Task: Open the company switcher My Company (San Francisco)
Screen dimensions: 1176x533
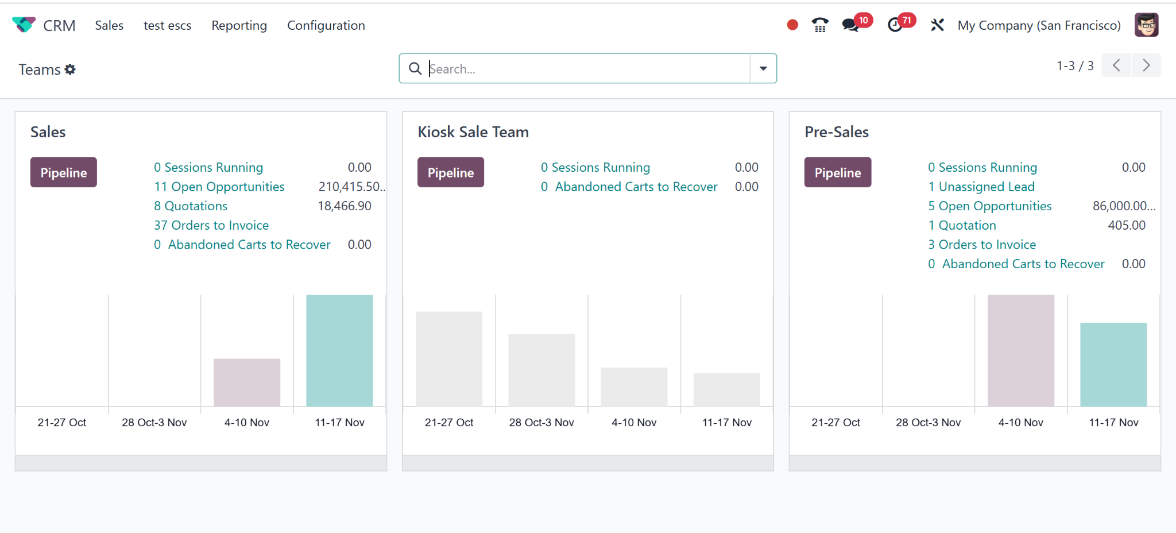Action: coord(1039,25)
